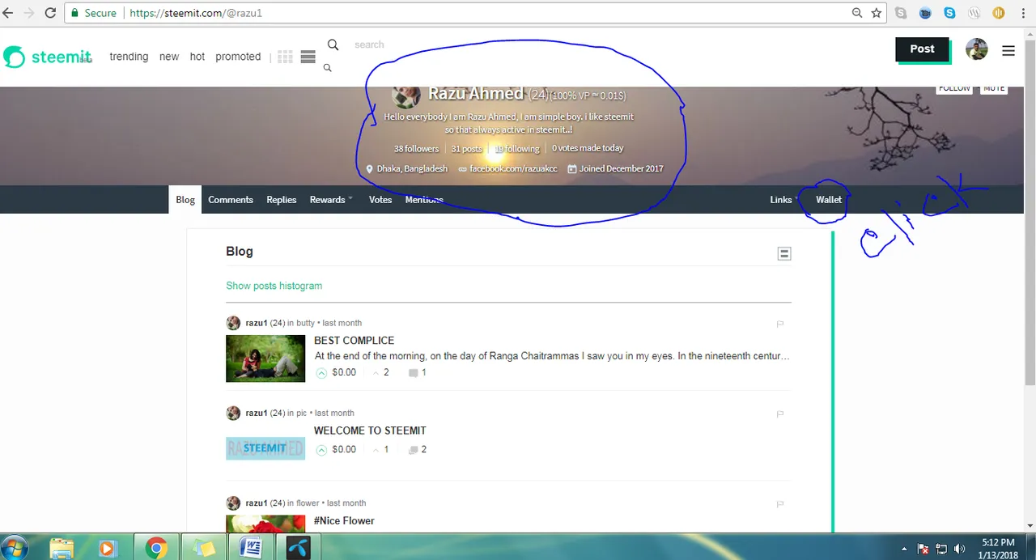Flag the BEST COMPLICE post
Screen dimensions: 1036x560
(780, 324)
